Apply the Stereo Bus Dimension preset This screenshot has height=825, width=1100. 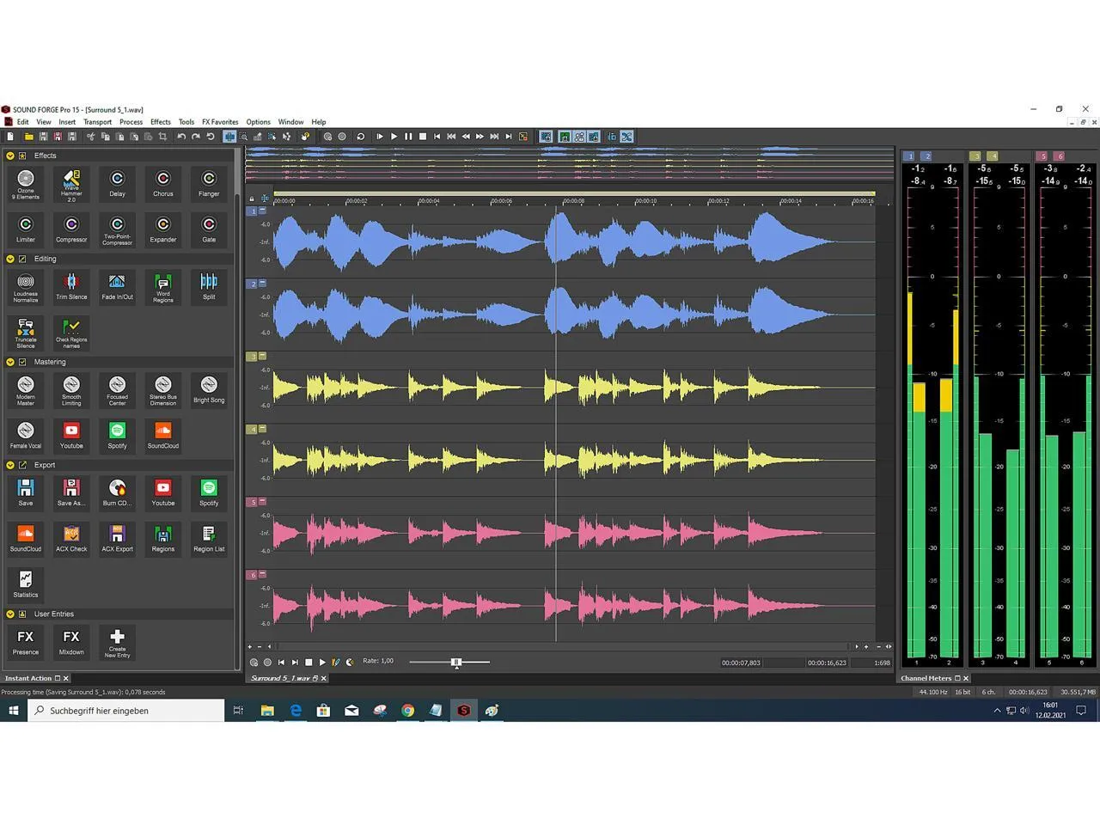coord(163,390)
